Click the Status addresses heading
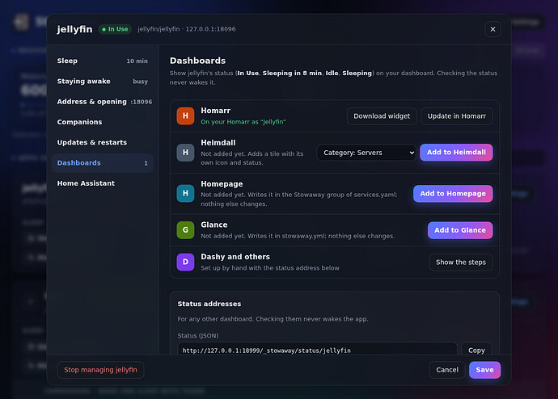Viewport: 558px width, 399px height. [x=209, y=304]
